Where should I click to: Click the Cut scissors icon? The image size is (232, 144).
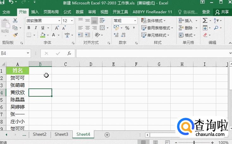coord(15,21)
